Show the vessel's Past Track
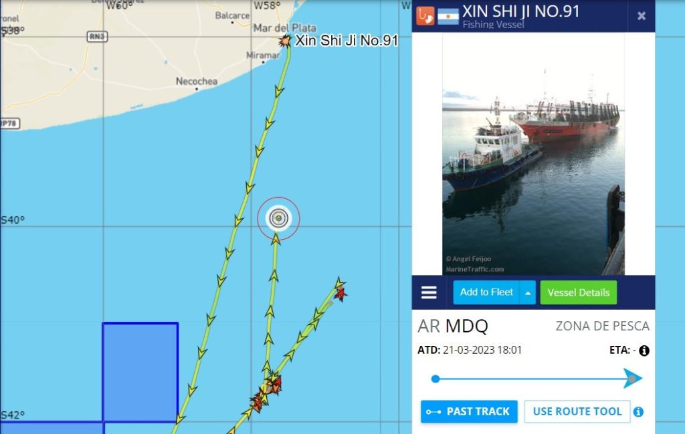This screenshot has height=434, width=685. [469, 412]
